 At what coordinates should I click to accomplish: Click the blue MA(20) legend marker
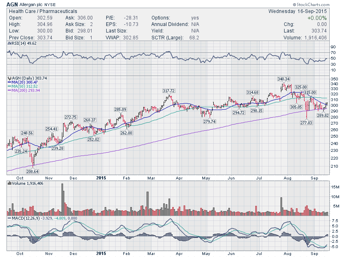(x=9, y=82)
